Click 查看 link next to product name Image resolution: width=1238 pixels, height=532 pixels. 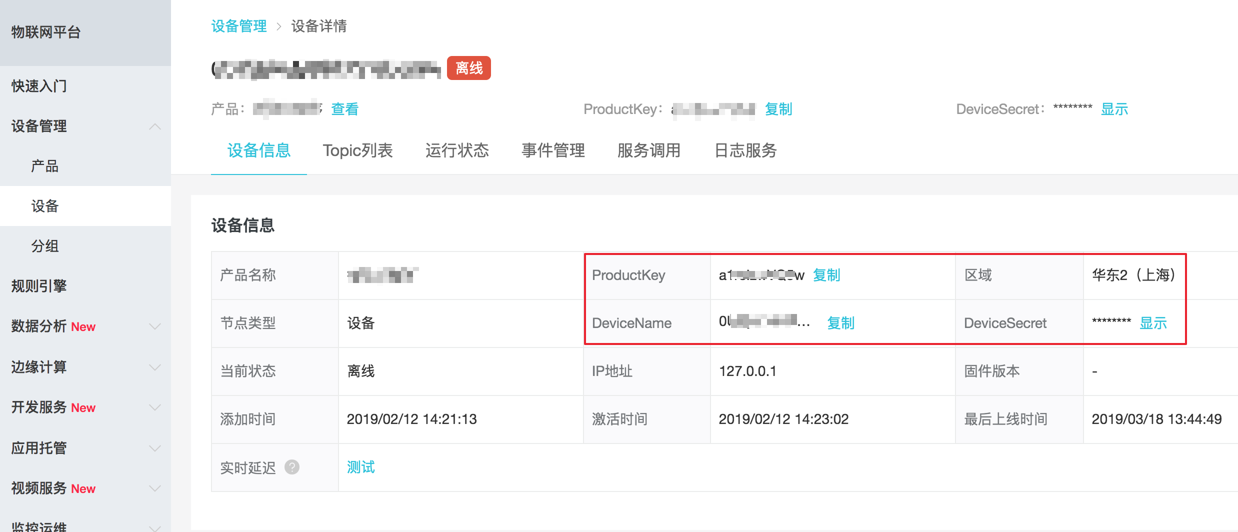(345, 109)
